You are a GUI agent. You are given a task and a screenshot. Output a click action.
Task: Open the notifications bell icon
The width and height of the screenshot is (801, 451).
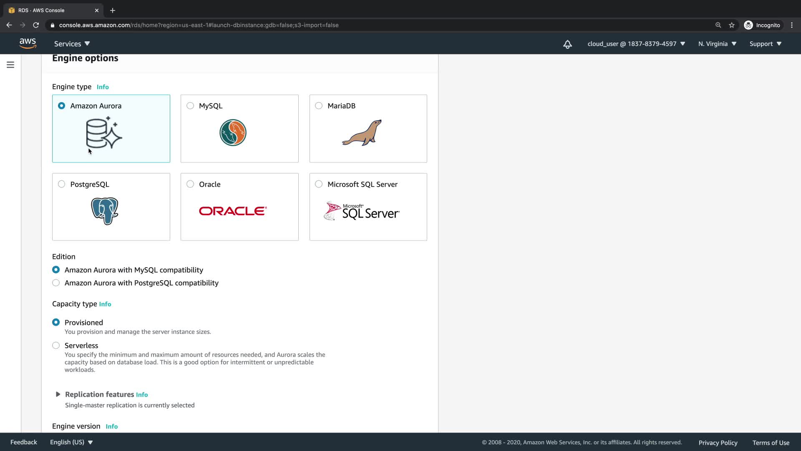(567, 44)
